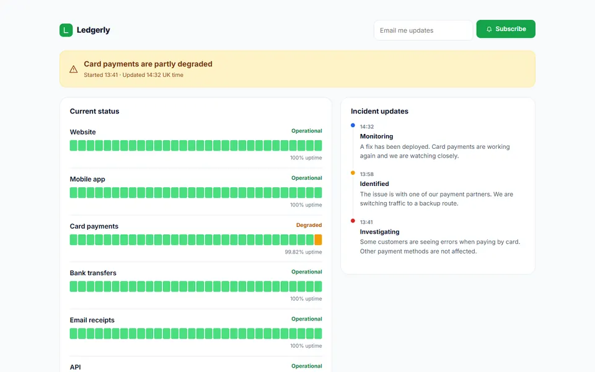Click 100% uptime under Bank transfers
This screenshot has height=372, width=595.
(306, 299)
